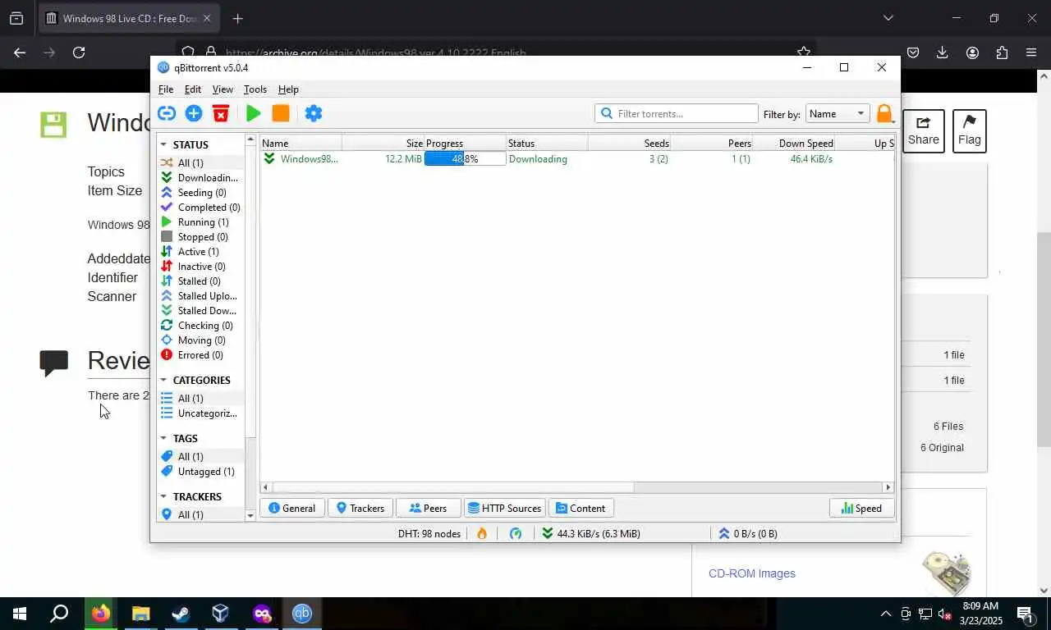Select the Errored (0) status filter
The image size is (1051, 630).
(x=200, y=354)
